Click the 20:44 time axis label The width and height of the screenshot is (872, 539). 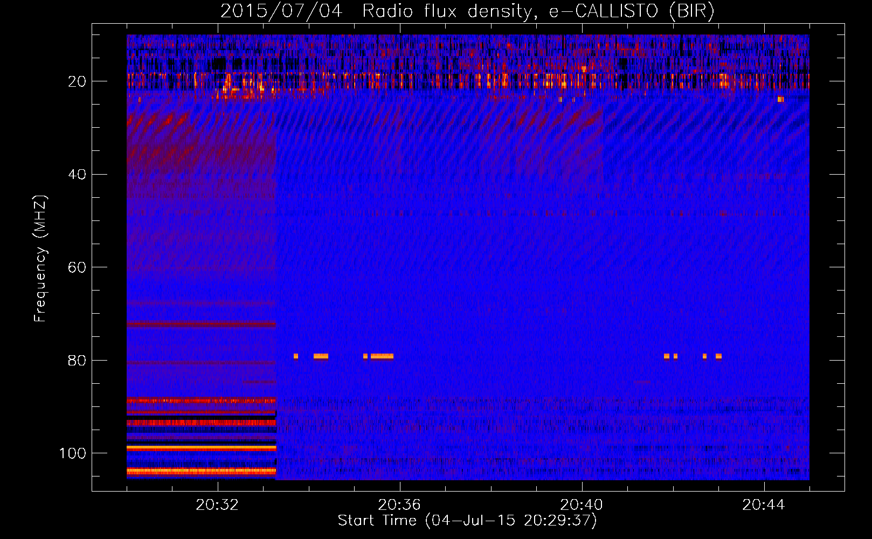764,505
